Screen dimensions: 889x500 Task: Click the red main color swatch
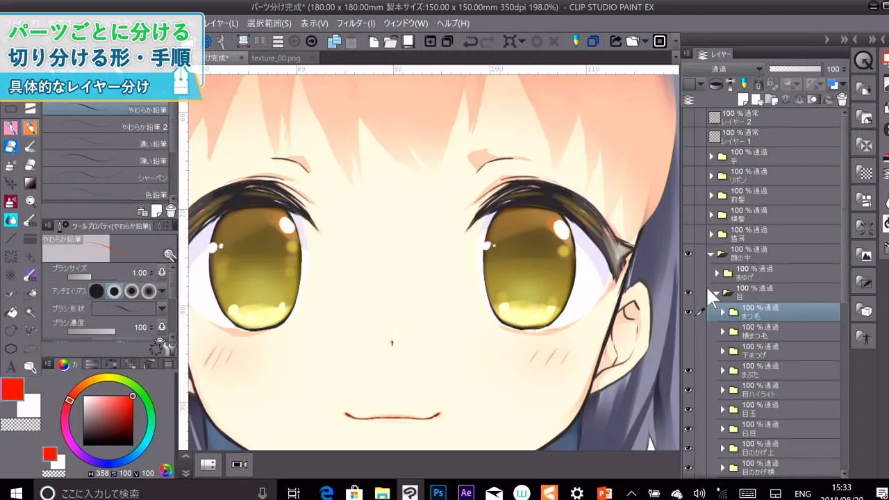[x=12, y=390]
